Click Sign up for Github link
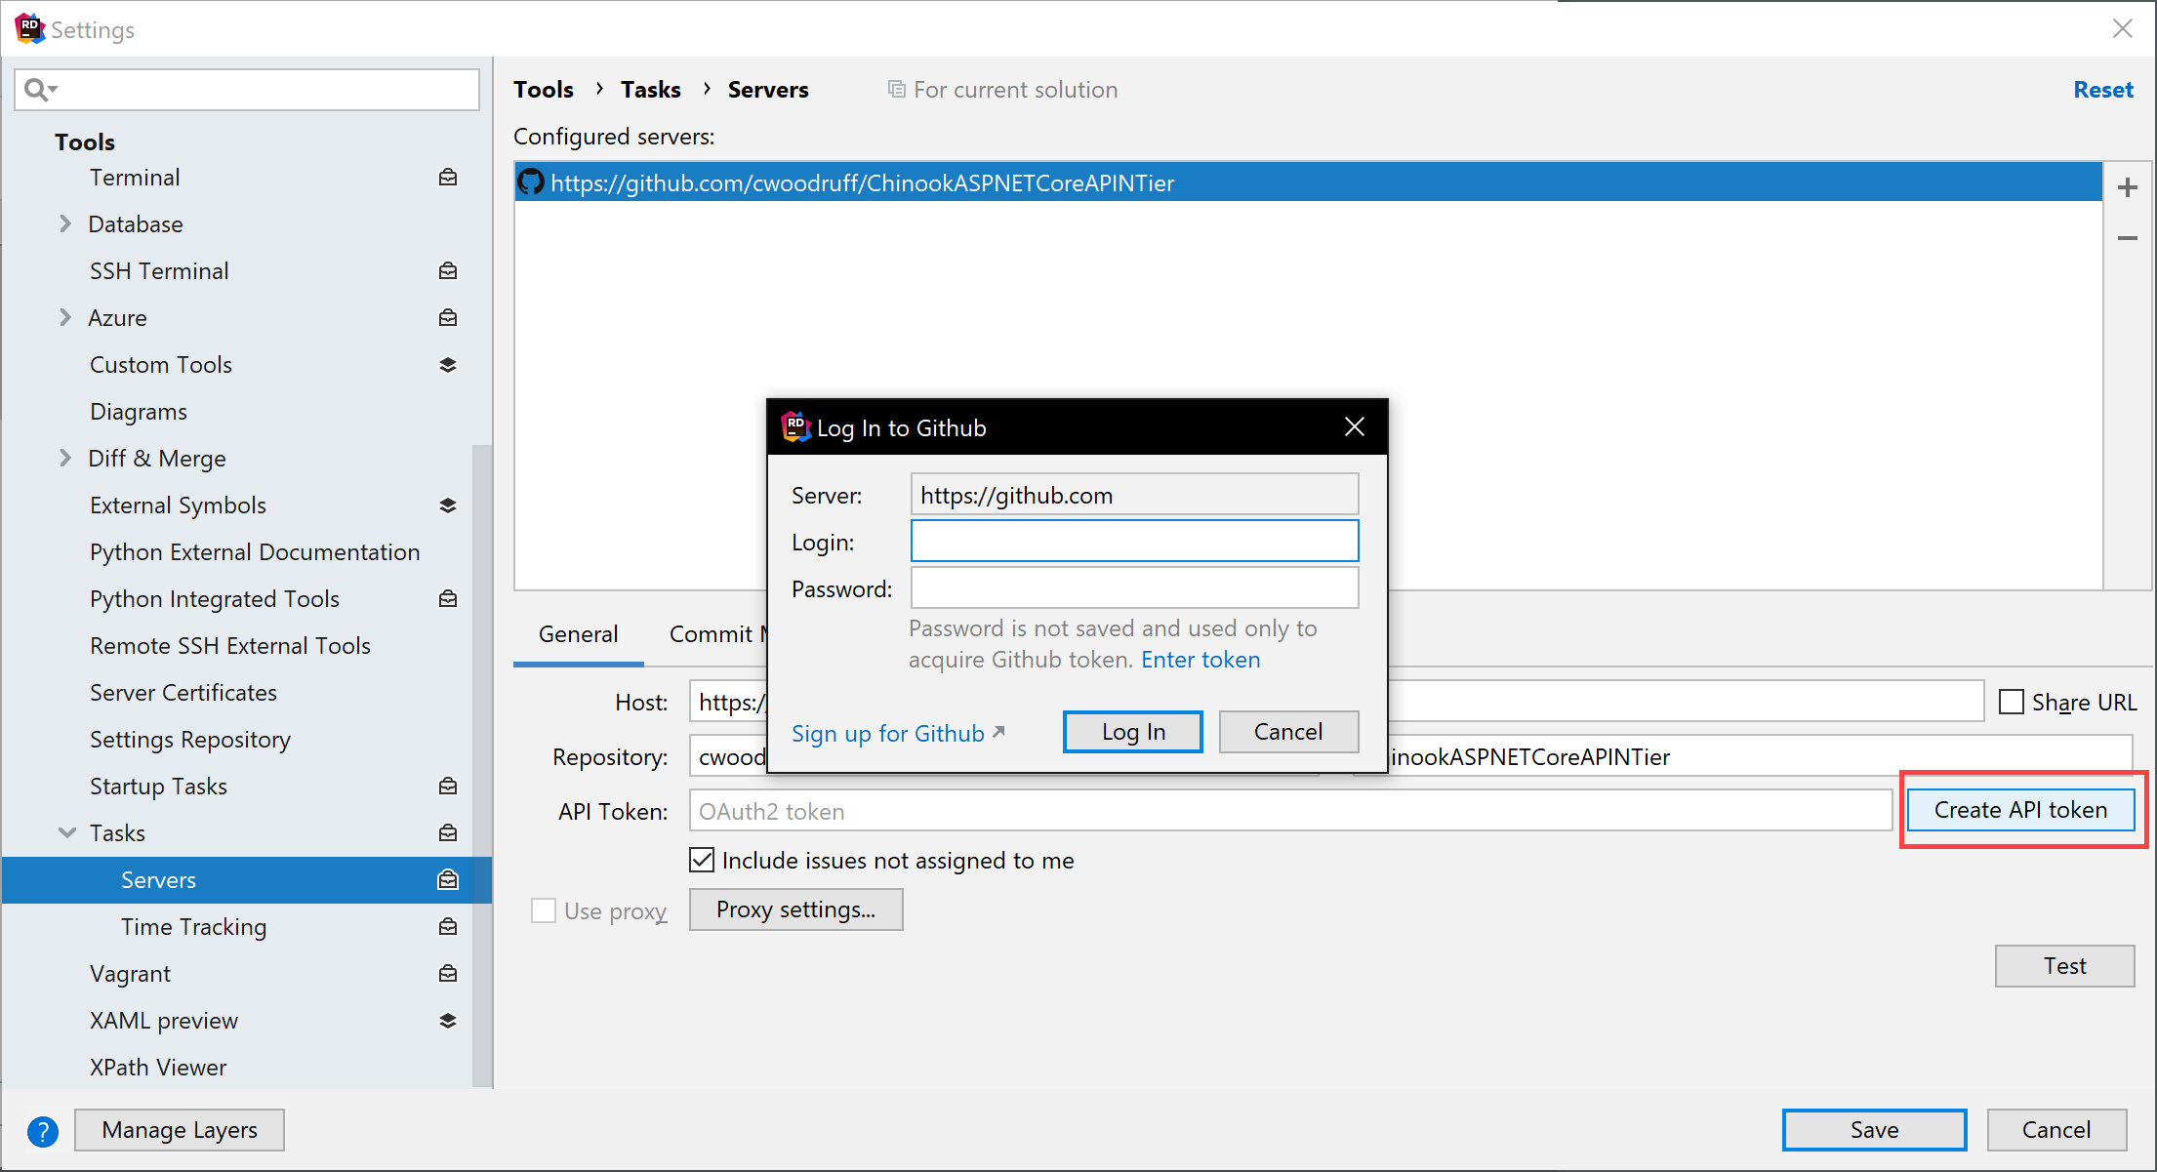The height and width of the screenshot is (1172, 2157). click(x=895, y=732)
